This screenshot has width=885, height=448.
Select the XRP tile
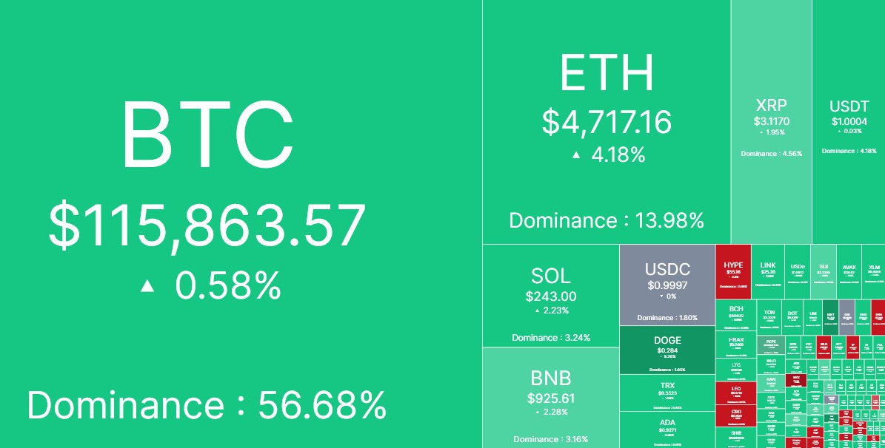(771, 122)
